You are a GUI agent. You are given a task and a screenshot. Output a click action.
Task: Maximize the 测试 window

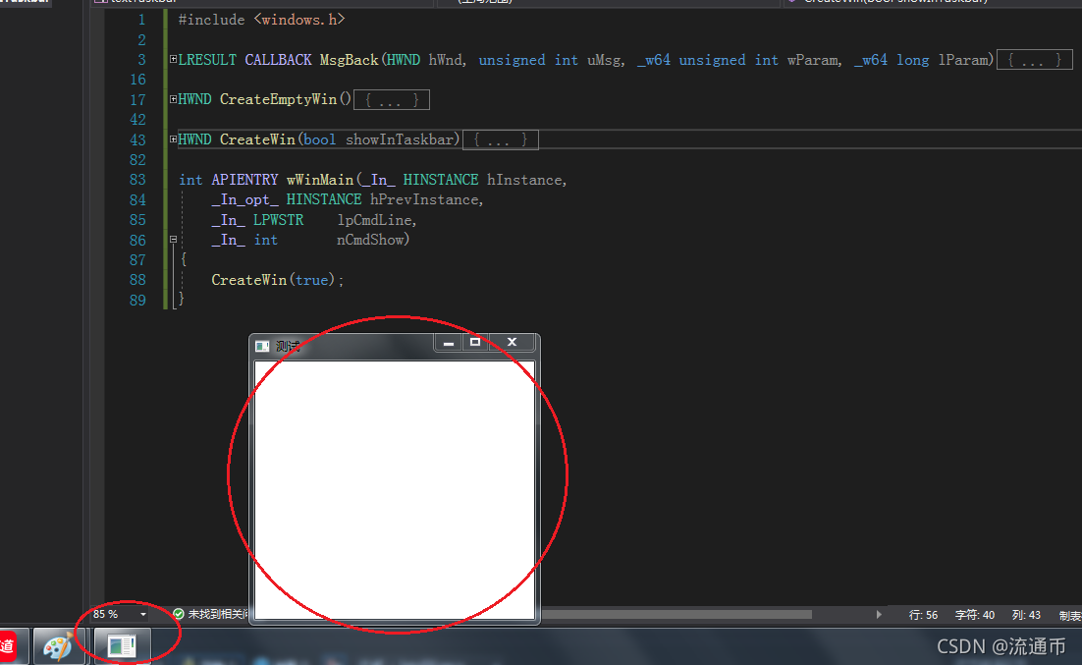point(475,343)
